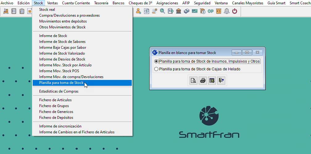Open Fichero de Grupos
The image size is (311, 154).
point(82,106)
